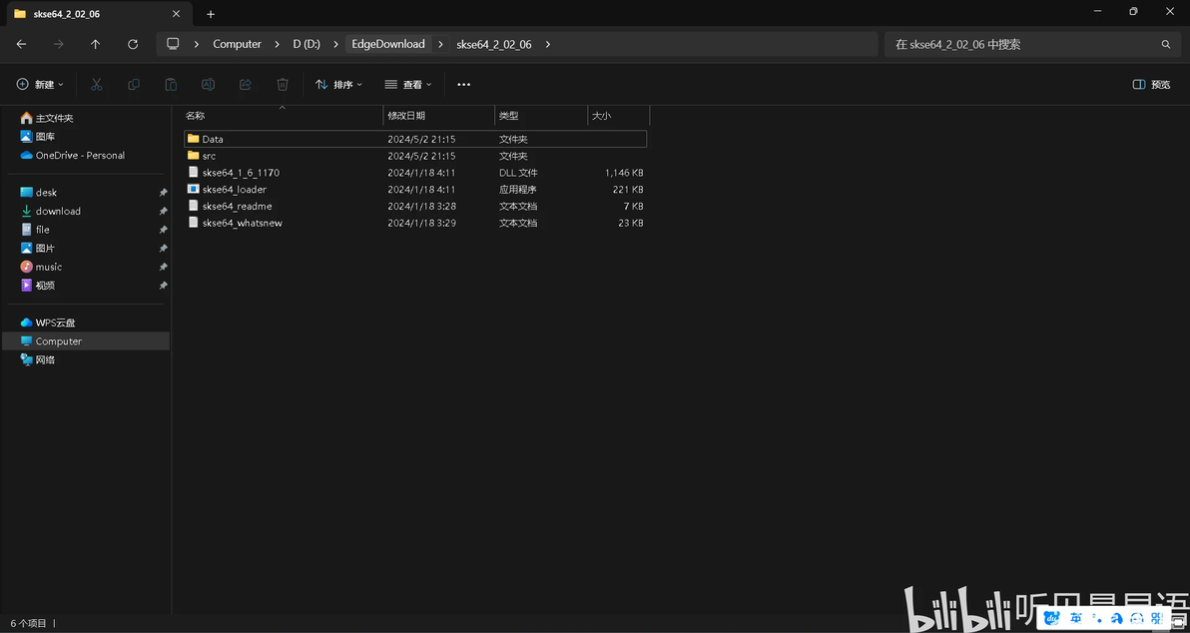Sort by 类型 column header
1190x633 pixels.
tap(541, 116)
